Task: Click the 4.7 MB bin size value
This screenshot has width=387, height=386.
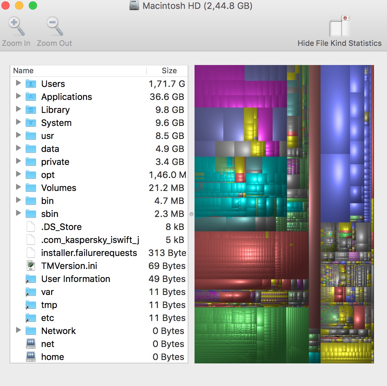Action: point(169,201)
